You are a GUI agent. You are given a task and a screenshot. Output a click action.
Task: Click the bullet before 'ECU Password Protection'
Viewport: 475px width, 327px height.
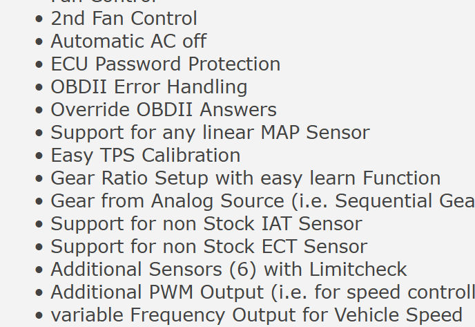[x=39, y=65]
